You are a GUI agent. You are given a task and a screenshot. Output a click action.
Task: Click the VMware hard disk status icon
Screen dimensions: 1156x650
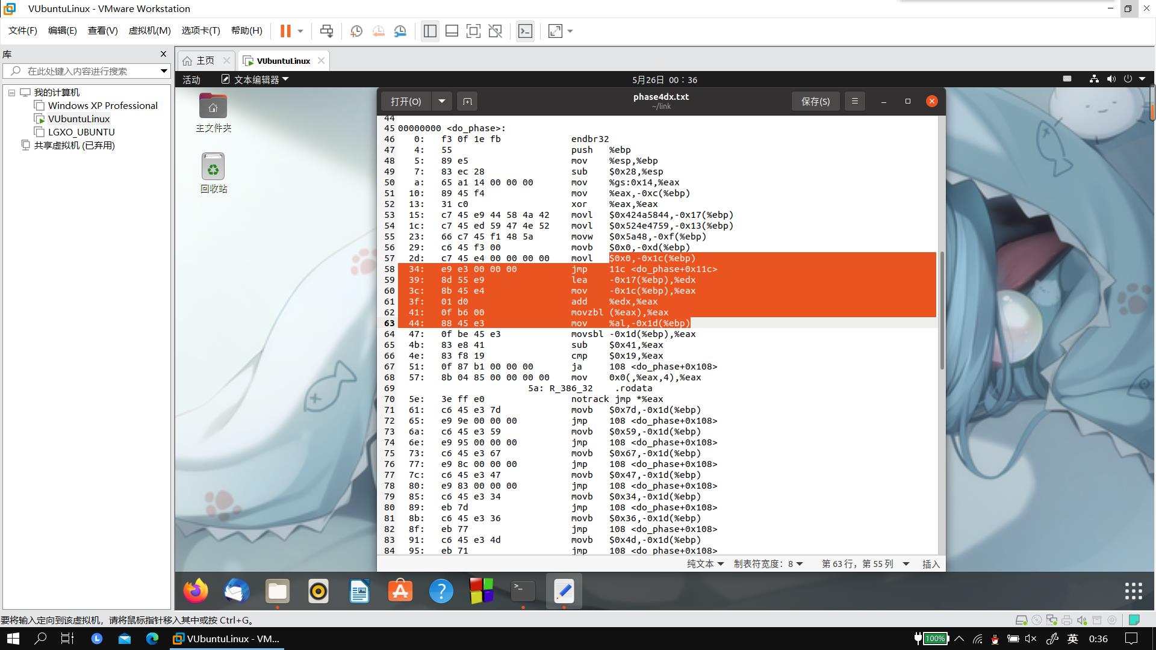coord(1021,620)
